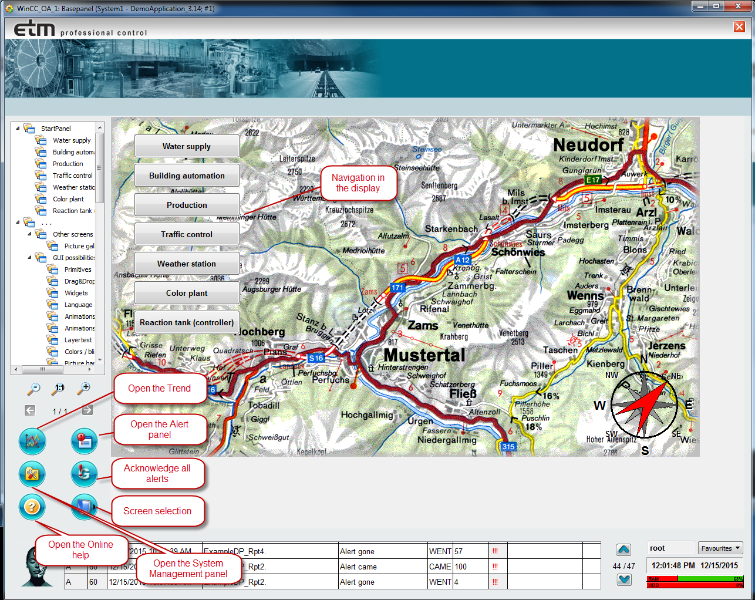Select Traffic control in the tree
The height and width of the screenshot is (600, 755).
[x=73, y=176]
